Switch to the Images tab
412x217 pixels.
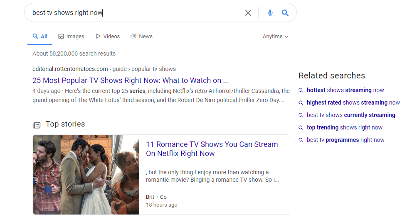pyautogui.click(x=71, y=37)
